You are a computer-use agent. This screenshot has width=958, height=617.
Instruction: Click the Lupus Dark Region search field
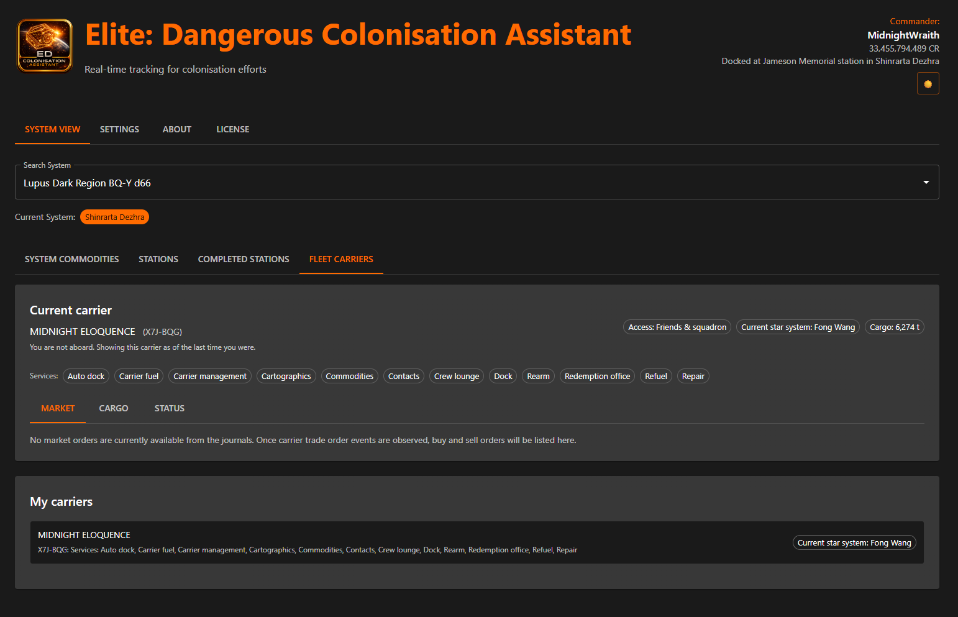tap(477, 182)
